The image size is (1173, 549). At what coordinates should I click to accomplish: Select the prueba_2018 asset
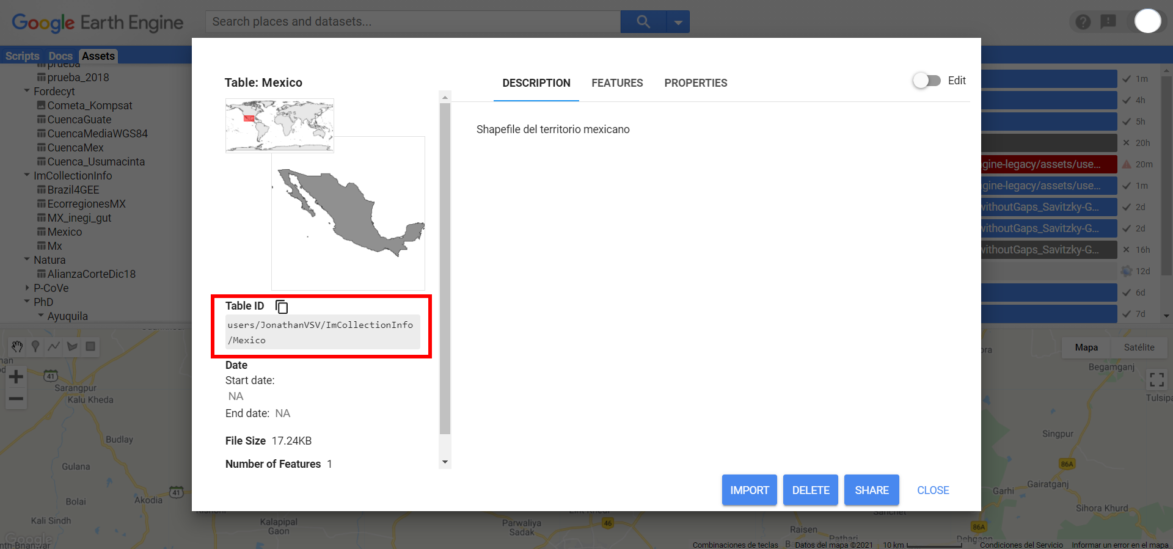(78, 77)
